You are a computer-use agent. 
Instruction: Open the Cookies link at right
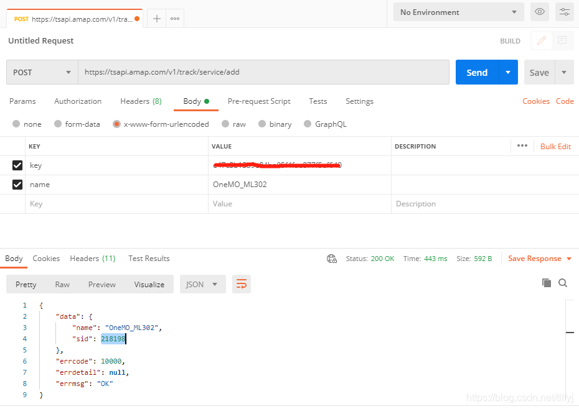pyautogui.click(x=536, y=101)
